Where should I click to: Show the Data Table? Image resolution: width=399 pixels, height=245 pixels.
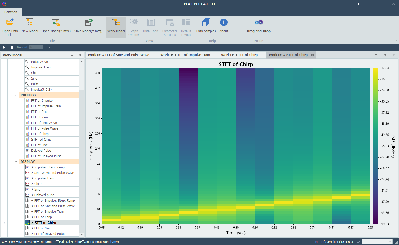click(151, 26)
